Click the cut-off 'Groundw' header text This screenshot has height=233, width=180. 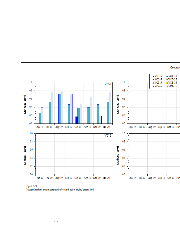175,68
